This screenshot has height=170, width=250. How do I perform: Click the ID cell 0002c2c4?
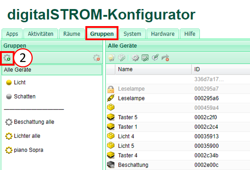click(x=206, y=127)
